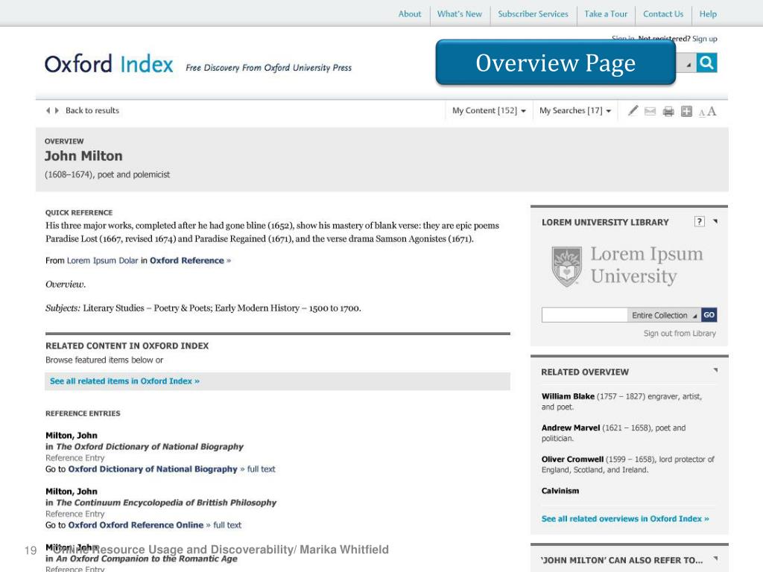This screenshot has width=763, height=572.
Task: Go to Oxford Oxford Reference Online link
Action: click(x=136, y=525)
